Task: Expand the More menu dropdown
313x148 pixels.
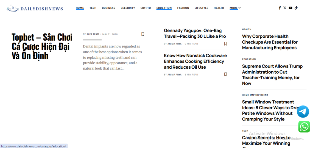Action: [235, 8]
